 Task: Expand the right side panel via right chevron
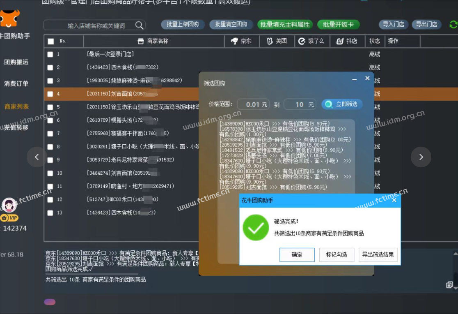pyautogui.click(x=421, y=157)
